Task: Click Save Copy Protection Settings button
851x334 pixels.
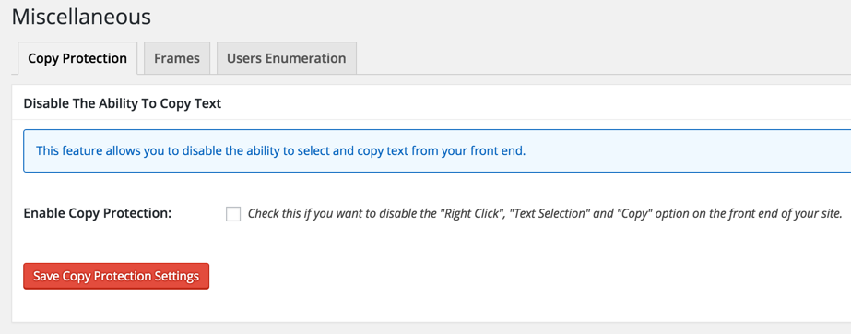Action: [x=116, y=276]
